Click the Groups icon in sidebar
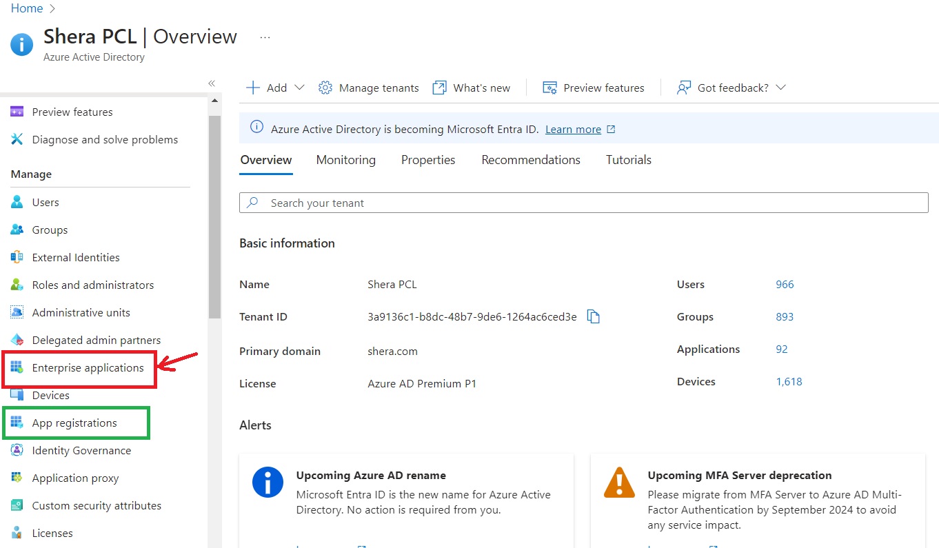939x548 pixels. point(17,230)
